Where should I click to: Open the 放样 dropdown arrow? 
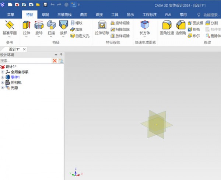point(63,37)
